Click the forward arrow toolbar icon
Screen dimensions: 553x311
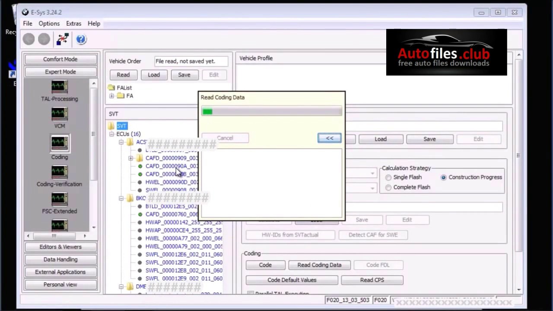(44, 39)
